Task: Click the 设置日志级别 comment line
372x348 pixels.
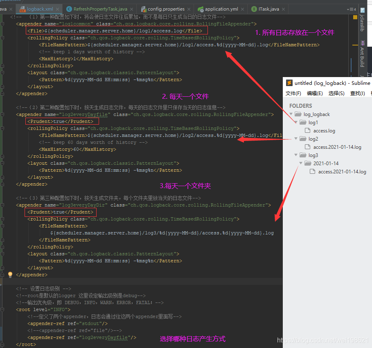Action: click(43, 289)
